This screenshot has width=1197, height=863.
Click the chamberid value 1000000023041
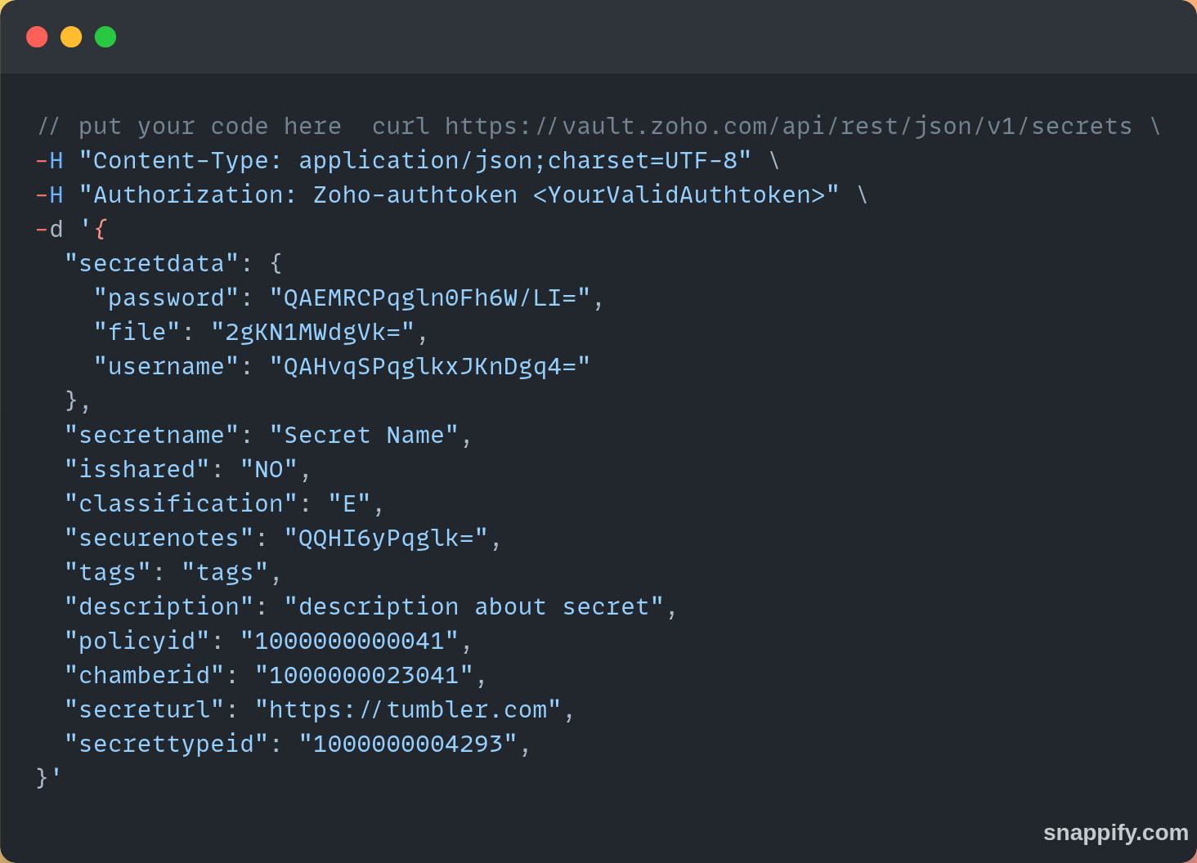click(x=364, y=675)
